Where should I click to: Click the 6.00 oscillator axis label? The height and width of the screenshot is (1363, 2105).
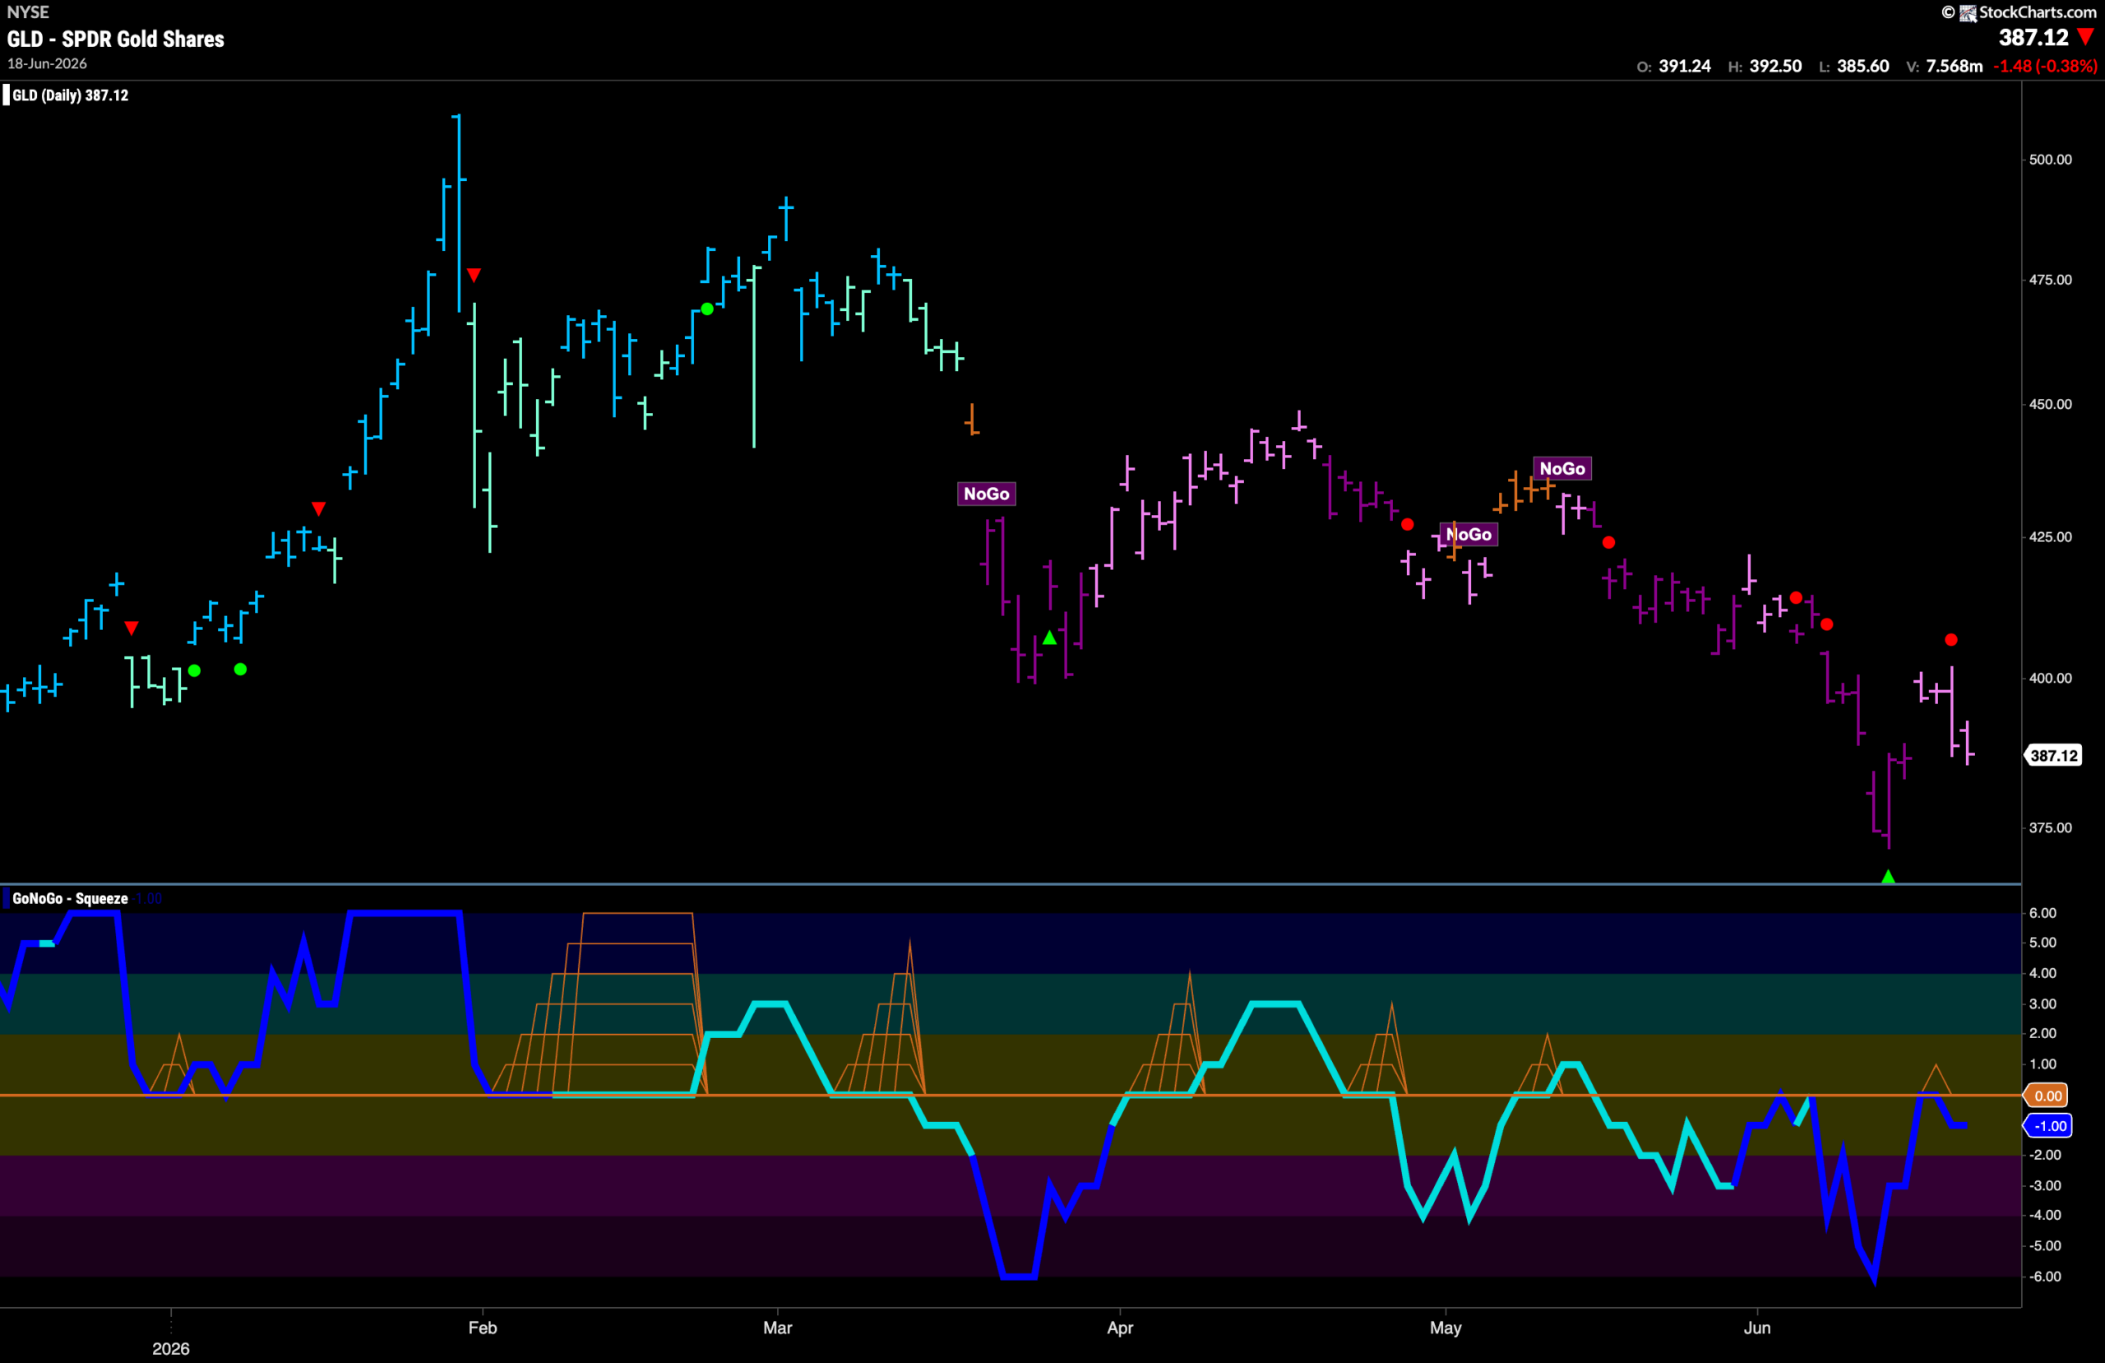(2043, 912)
